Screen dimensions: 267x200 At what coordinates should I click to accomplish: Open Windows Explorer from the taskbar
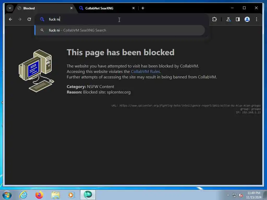coord(56,195)
